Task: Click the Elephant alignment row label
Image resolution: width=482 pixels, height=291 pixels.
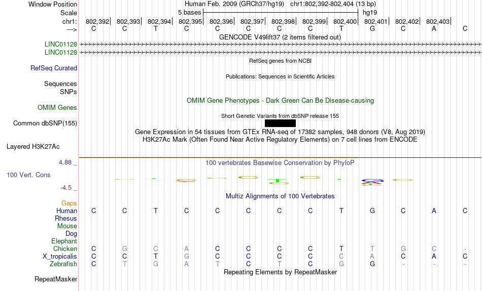Action: click(64, 241)
